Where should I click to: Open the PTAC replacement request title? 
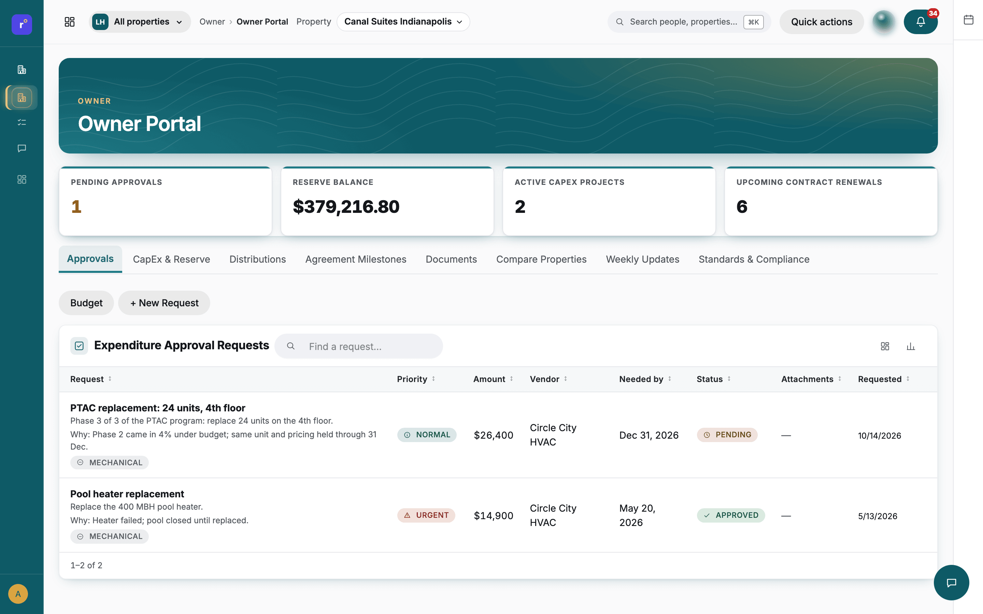tap(158, 408)
